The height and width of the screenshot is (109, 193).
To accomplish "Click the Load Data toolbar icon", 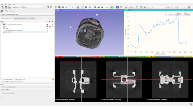I will click(3, 7).
